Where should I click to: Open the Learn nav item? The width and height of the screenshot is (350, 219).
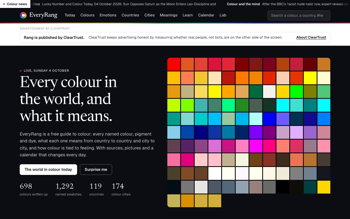188,15
